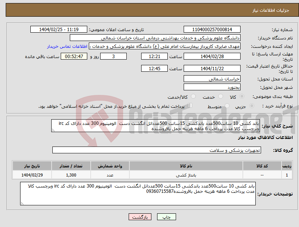Click the unit cell عدد
Image resolution: width=299 pixels, height=227 pixels.
click(110, 175)
